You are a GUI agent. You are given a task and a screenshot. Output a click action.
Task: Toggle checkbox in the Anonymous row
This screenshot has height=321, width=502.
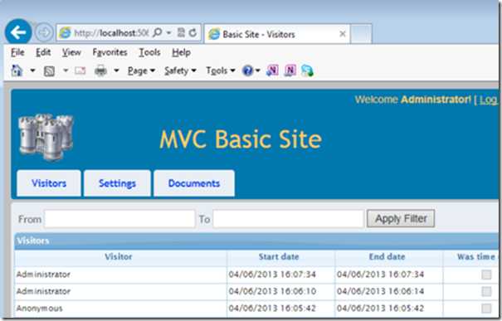pyautogui.click(x=486, y=309)
